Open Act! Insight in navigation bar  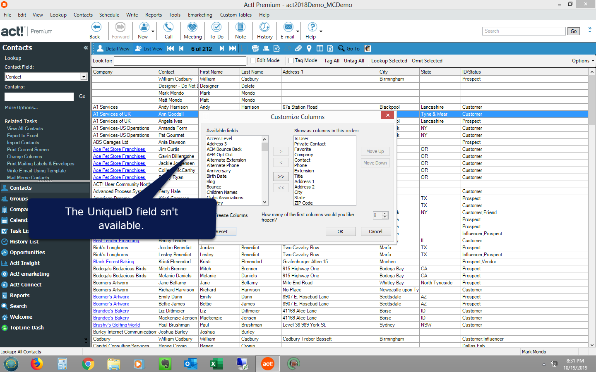(25, 263)
